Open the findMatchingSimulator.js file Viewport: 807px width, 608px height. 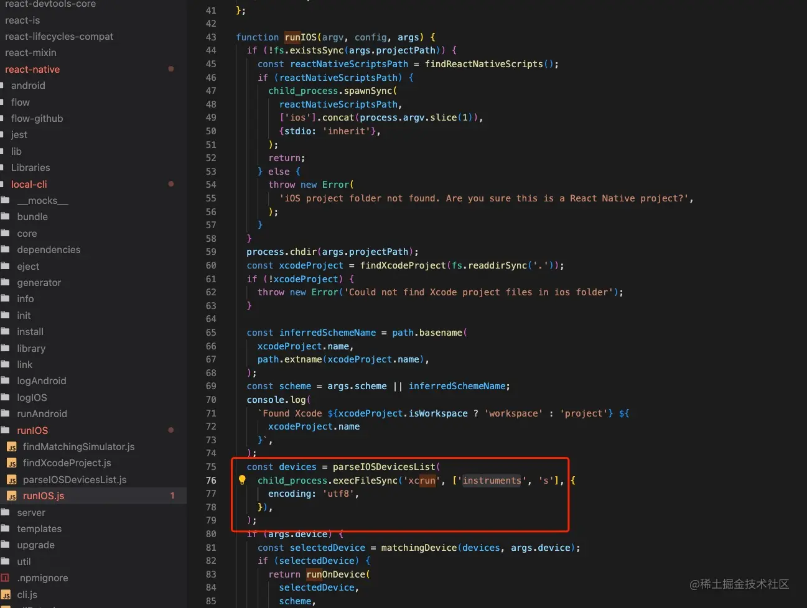[78, 447]
